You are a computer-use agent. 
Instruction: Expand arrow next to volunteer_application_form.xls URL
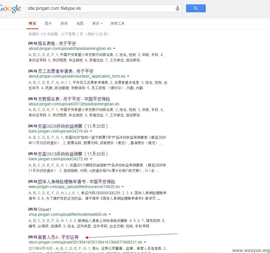[x=128, y=76]
